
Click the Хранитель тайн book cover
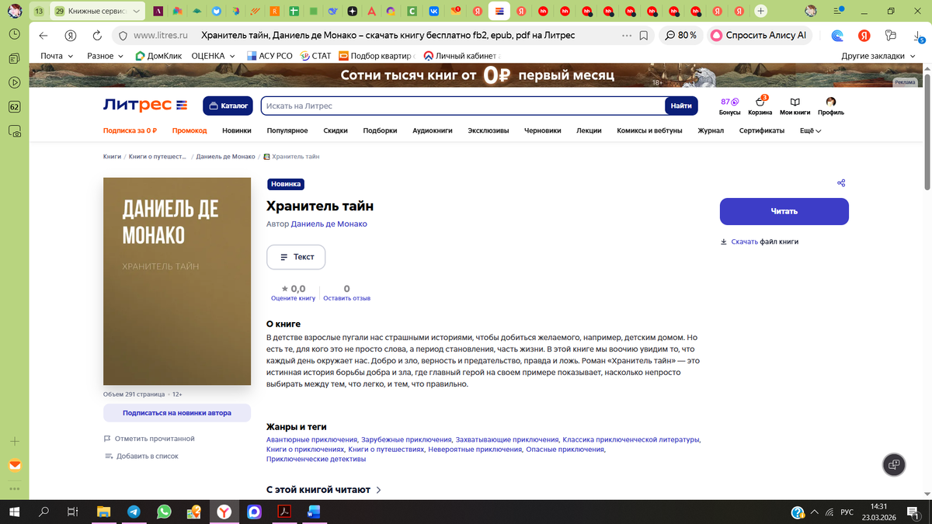177,281
